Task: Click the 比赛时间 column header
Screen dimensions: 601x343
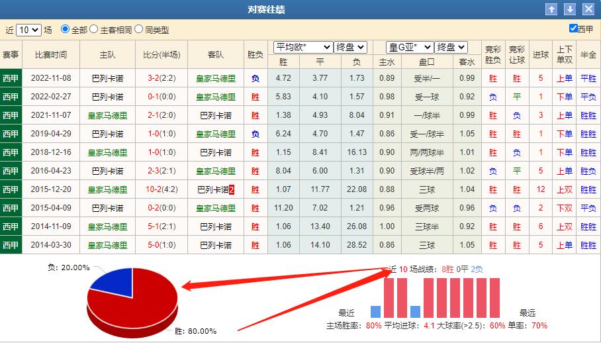Action: [51, 55]
